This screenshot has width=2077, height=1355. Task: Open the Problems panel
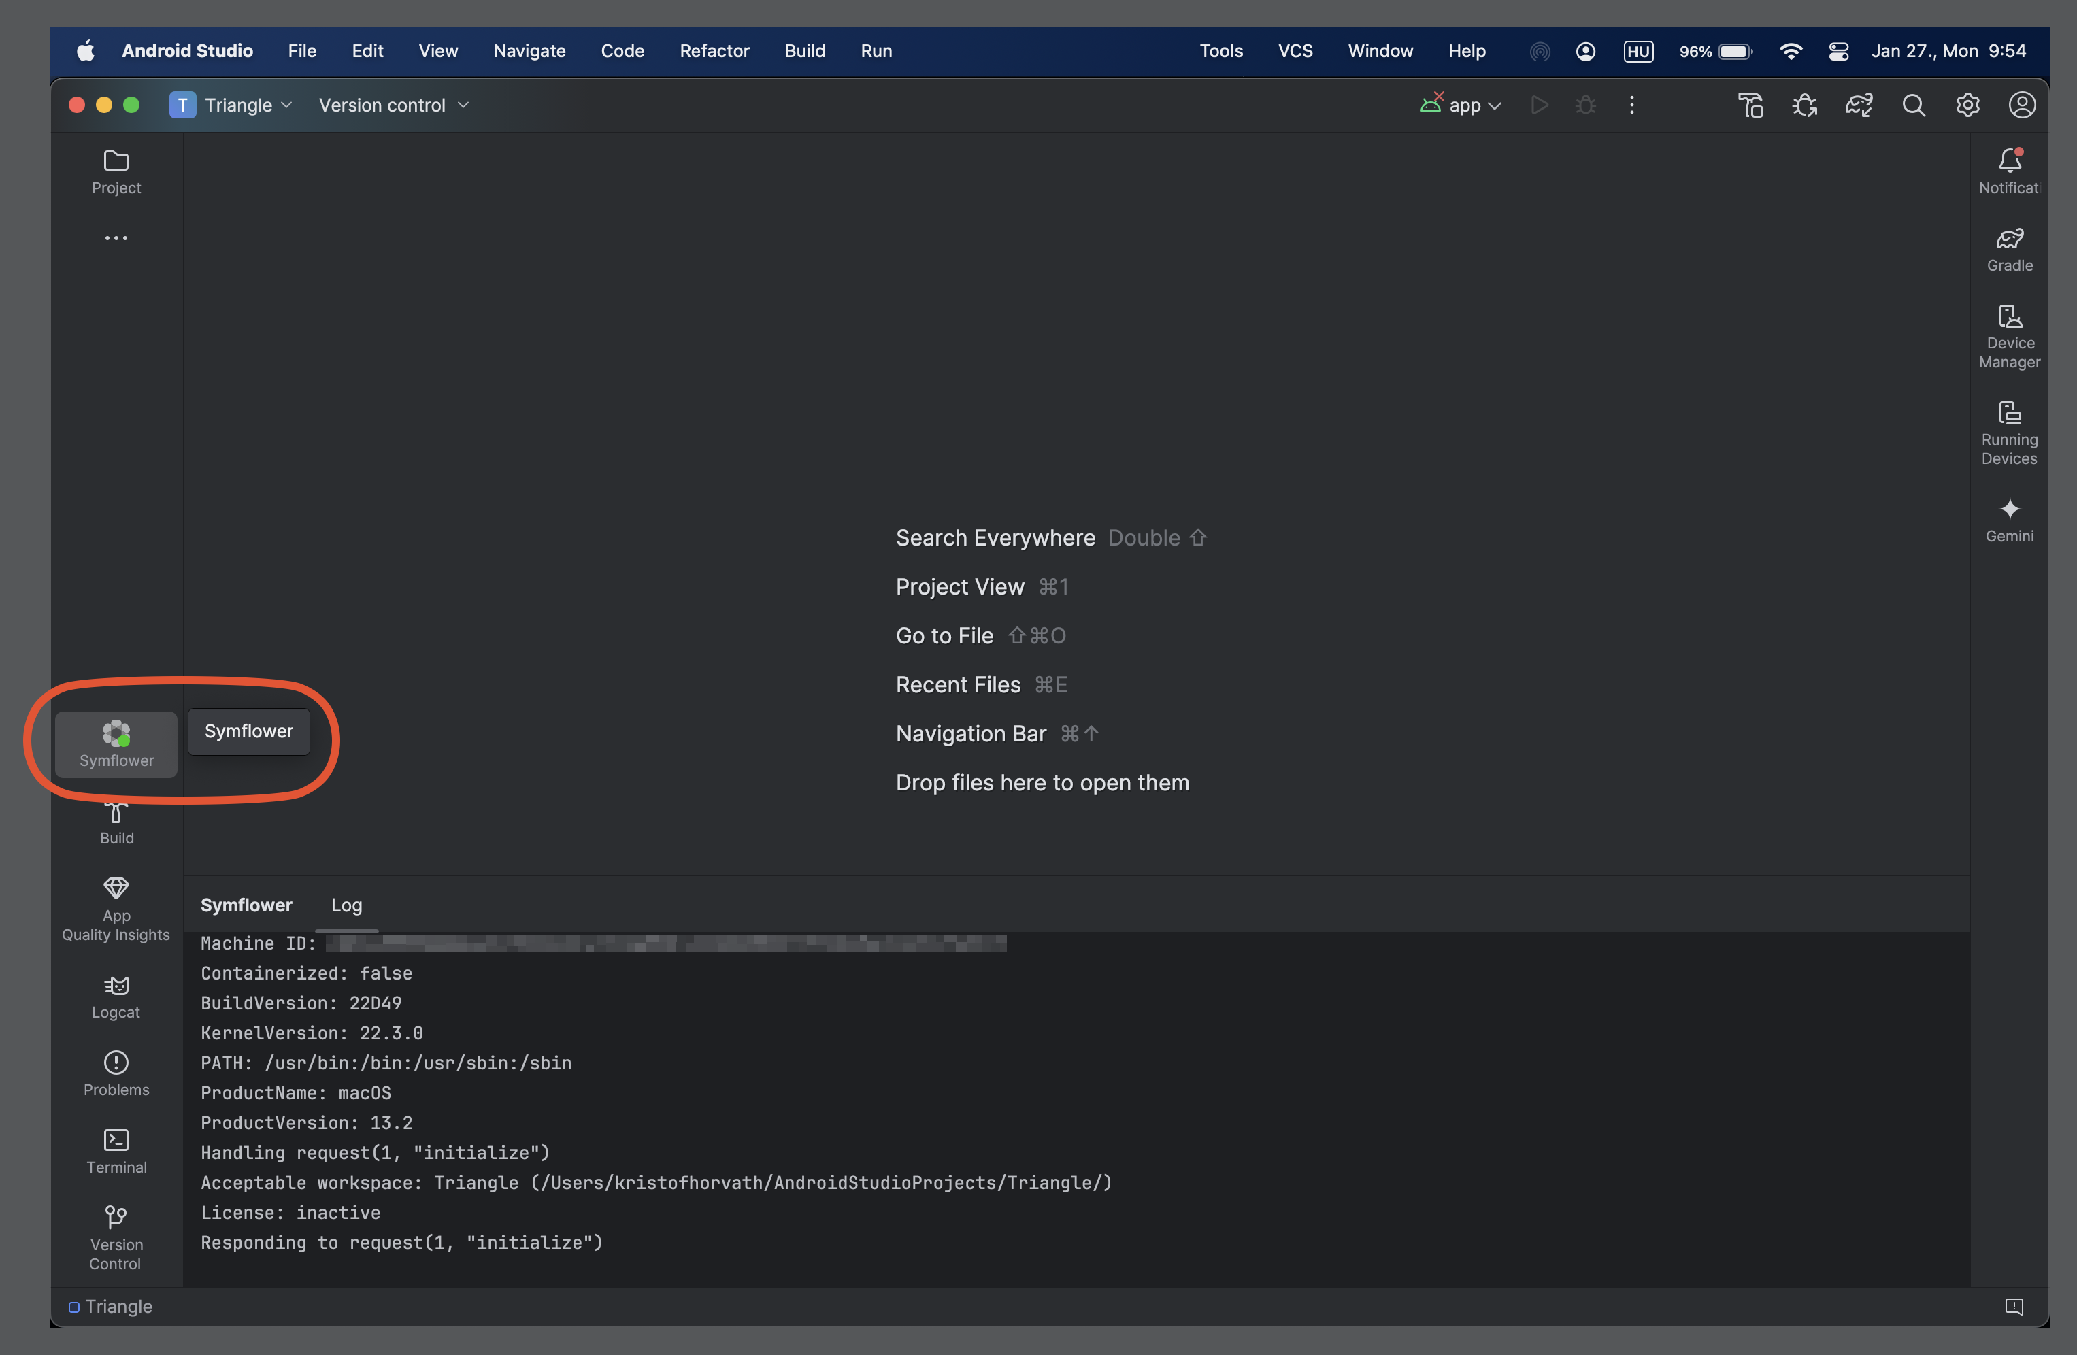click(115, 1073)
